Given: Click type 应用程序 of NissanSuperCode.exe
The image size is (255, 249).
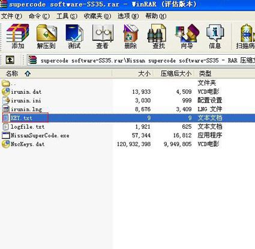Looking at the screenshot, I should pos(210,135).
